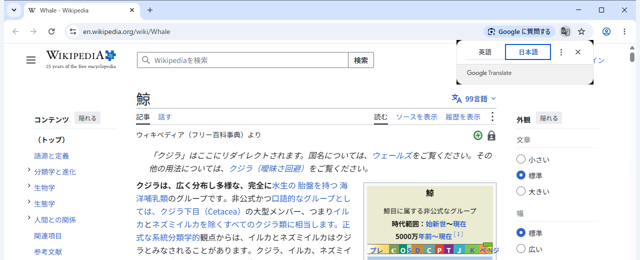This screenshot has height=260, width=640.
Task: Click the purple T period in timeline
Action: pos(449,250)
